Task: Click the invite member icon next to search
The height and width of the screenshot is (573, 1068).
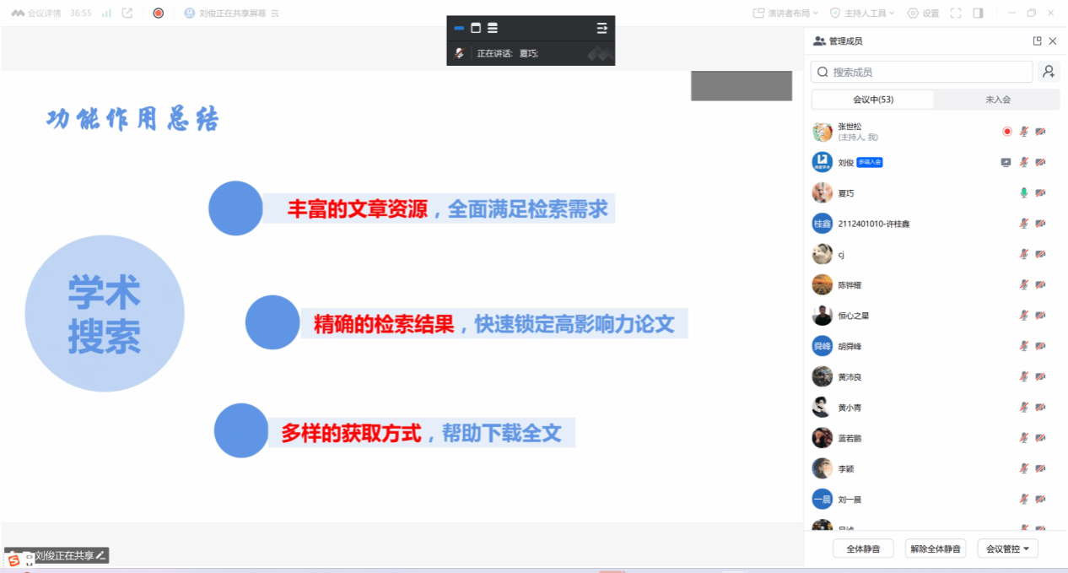Action: coord(1049,72)
